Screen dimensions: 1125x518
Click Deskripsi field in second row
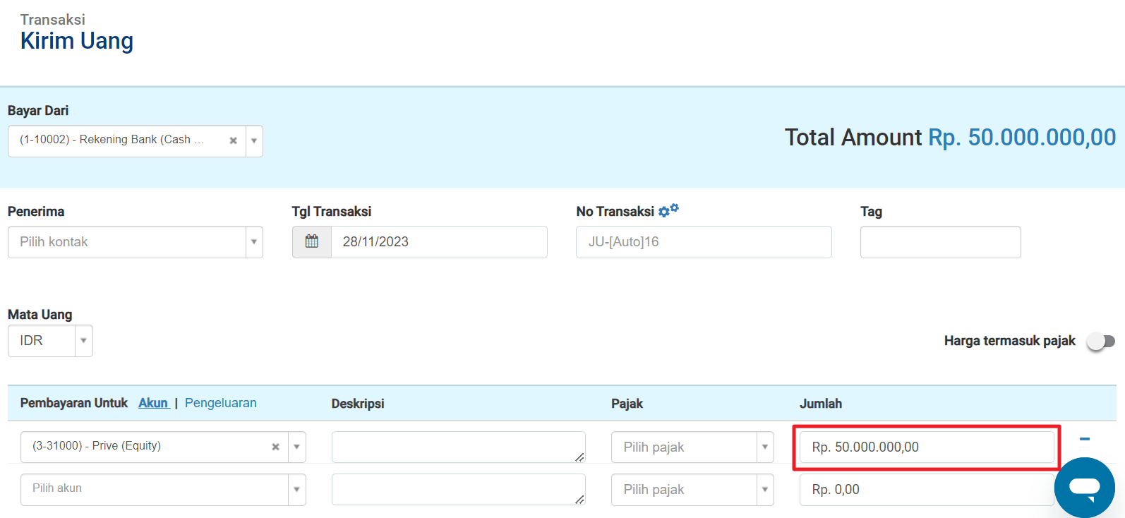click(x=459, y=490)
